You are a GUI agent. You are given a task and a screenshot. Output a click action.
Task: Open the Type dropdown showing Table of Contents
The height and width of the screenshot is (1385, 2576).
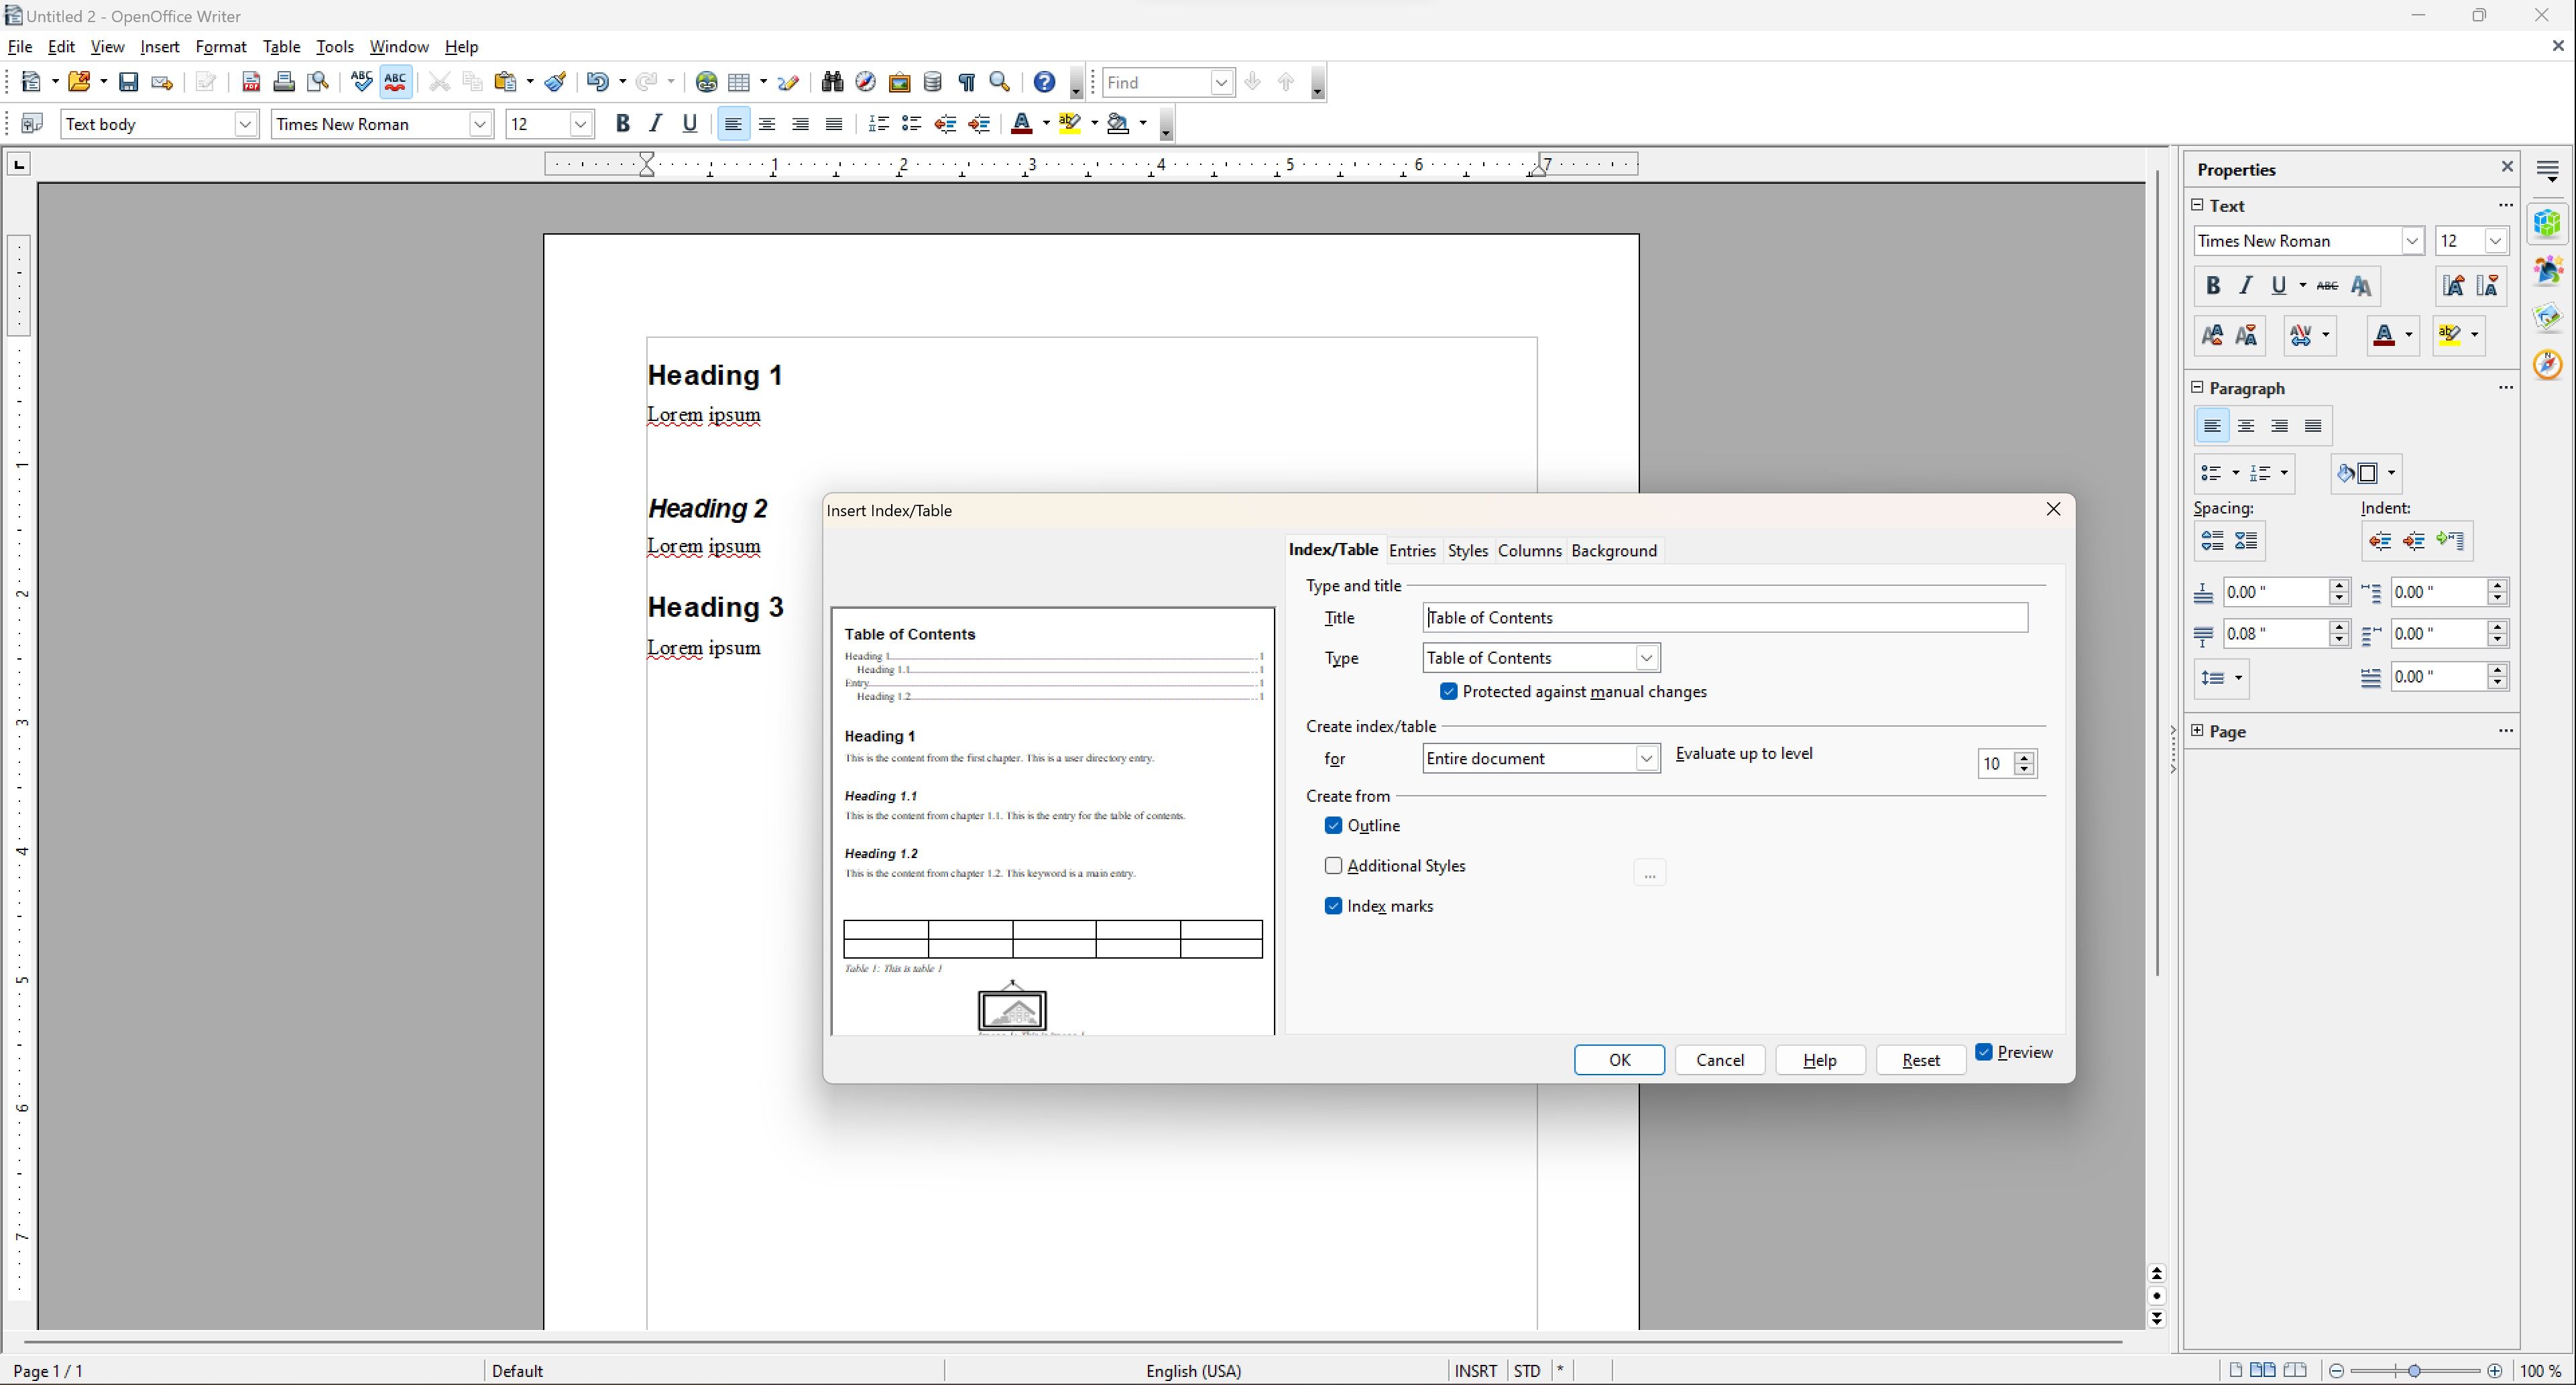pos(1647,657)
